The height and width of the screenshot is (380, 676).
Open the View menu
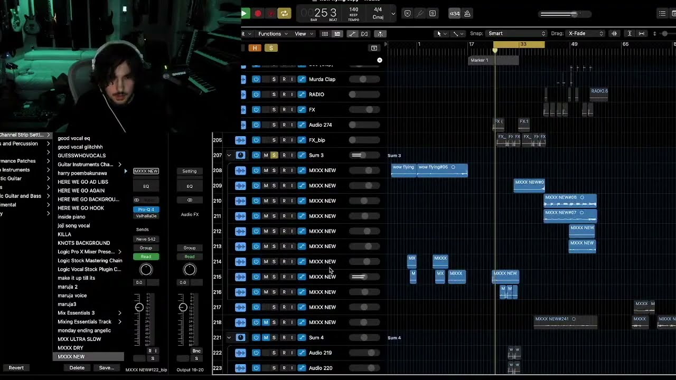click(303, 34)
